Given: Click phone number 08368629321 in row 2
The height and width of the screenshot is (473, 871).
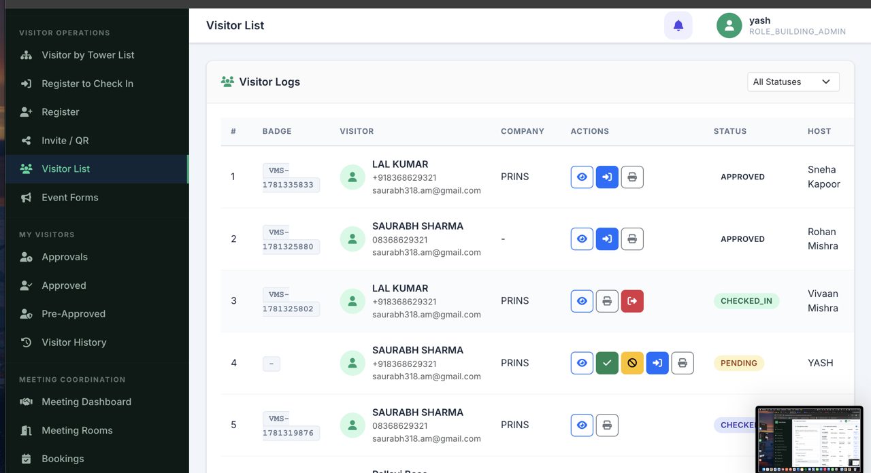Looking at the screenshot, I should click(x=400, y=240).
